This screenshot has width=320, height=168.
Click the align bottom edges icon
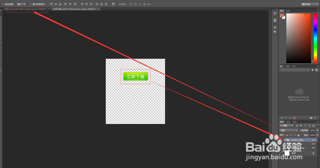(x=60, y=4)
